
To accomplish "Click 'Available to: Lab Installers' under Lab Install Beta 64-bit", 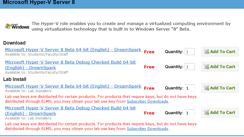I will tap(28, 91).
